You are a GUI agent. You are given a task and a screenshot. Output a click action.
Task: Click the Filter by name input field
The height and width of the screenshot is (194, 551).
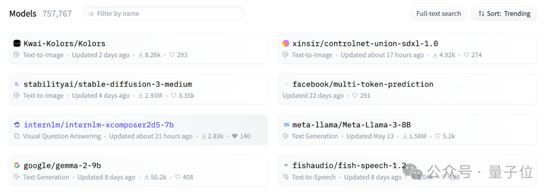[163, 14]
